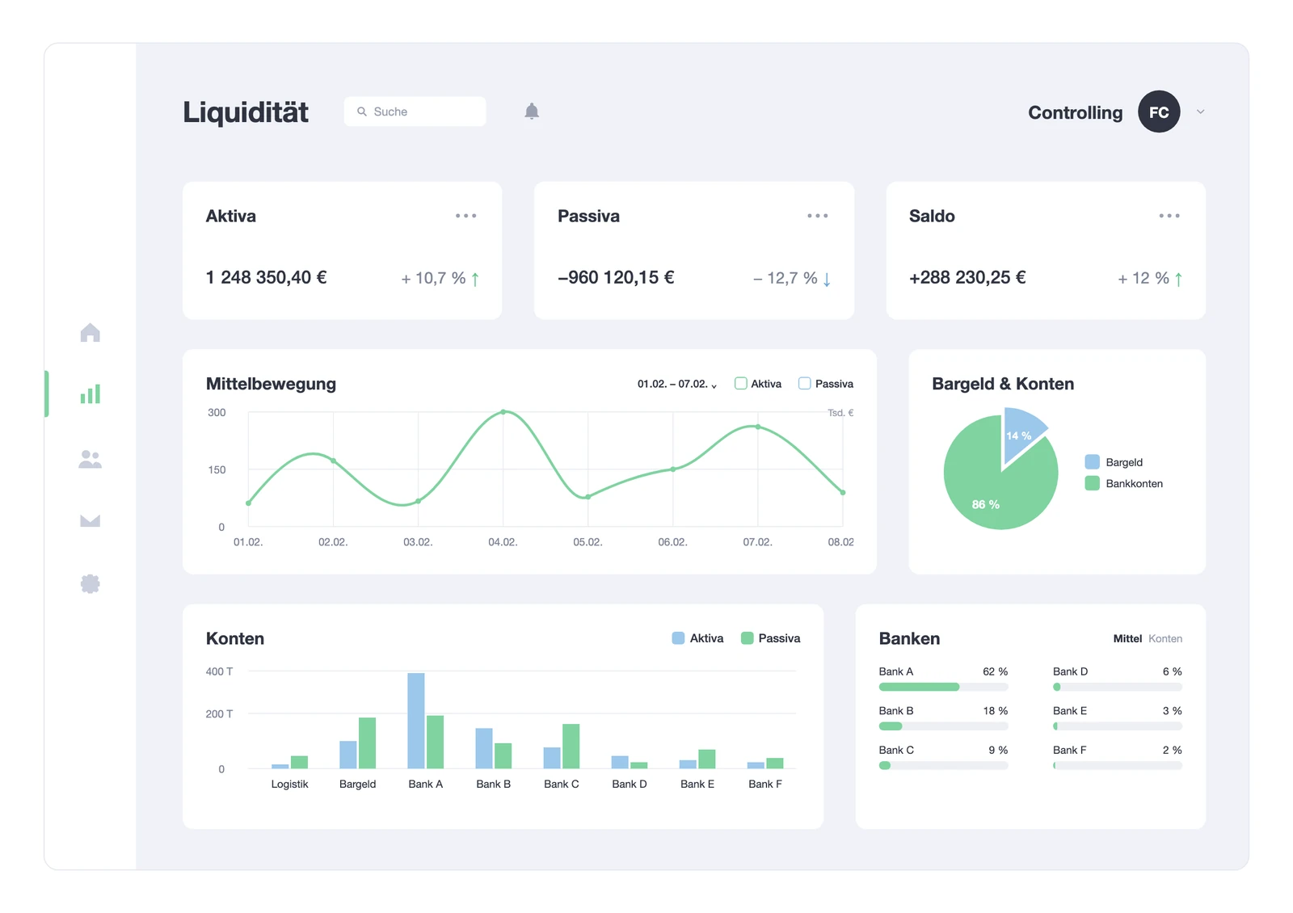The height and width of the screenshot is (913, 1293).
Task: Click the Passiva green legend swatch in Konten
Action: point(747,638)
